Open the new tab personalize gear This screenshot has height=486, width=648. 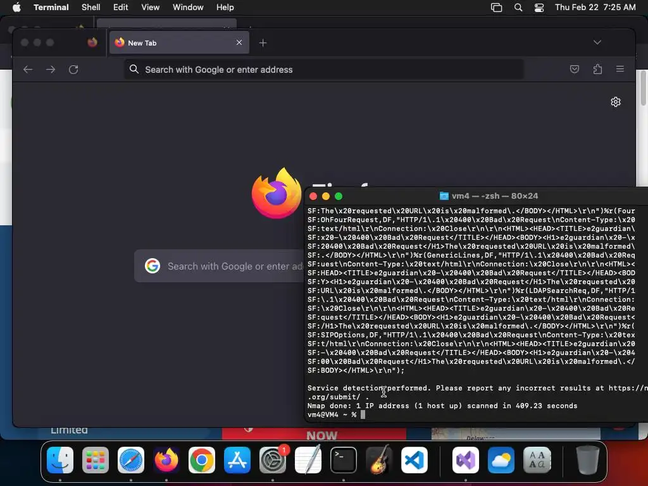pyautogui.click(x=615, y=102)
